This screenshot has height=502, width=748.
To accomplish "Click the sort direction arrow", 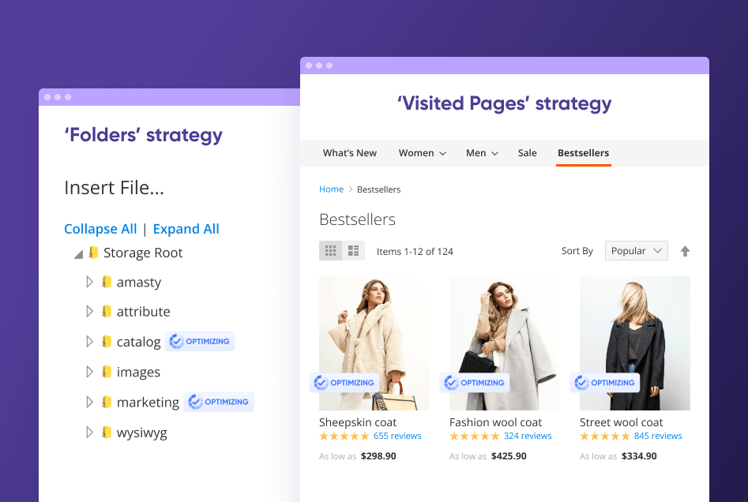I will (x=685, y=250).
